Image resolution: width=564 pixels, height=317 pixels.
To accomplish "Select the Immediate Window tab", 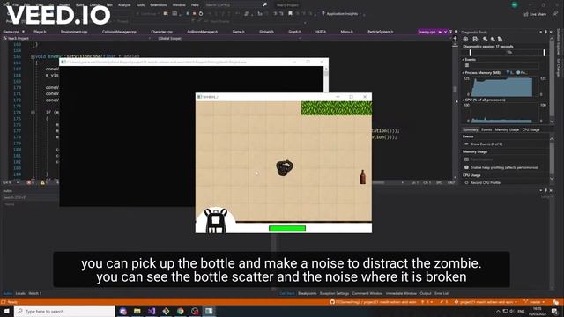I will click(x=401, y=293).
